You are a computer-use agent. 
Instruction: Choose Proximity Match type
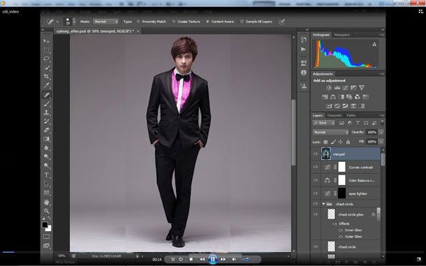[x=138, y=22]
